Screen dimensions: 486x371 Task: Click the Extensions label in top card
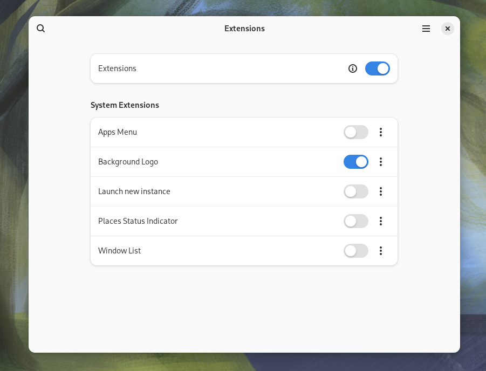117,68
